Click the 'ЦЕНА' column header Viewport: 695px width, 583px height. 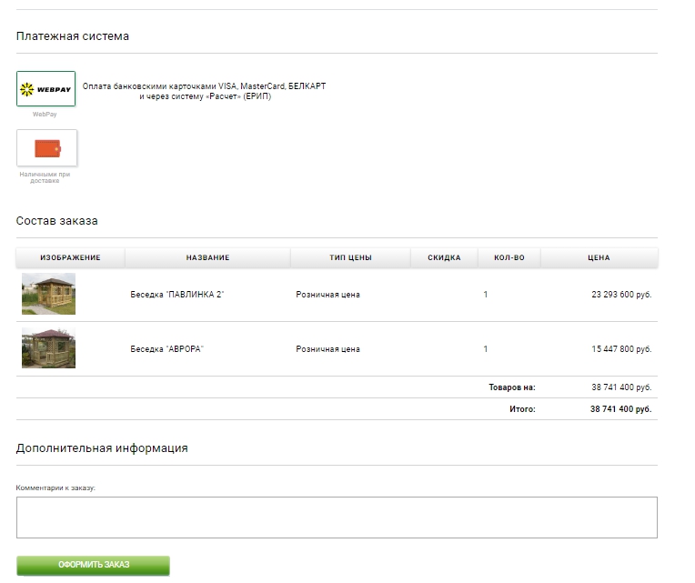click(599, 257)
